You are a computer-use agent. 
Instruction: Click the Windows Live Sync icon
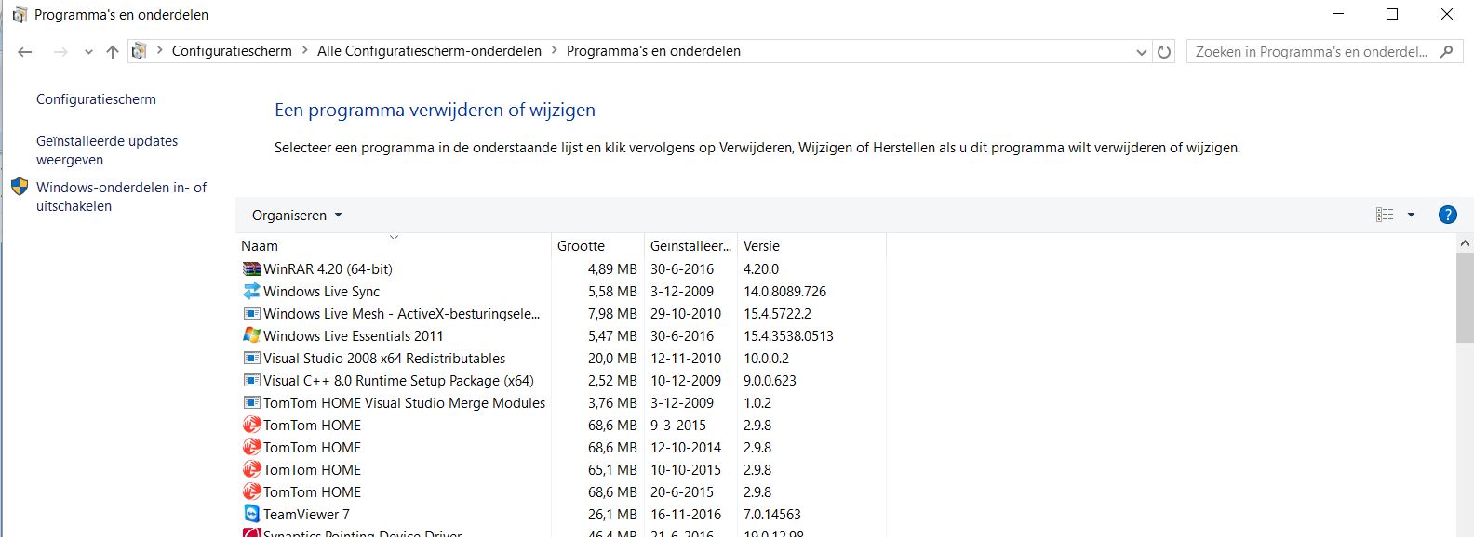[x=251, y=292]
